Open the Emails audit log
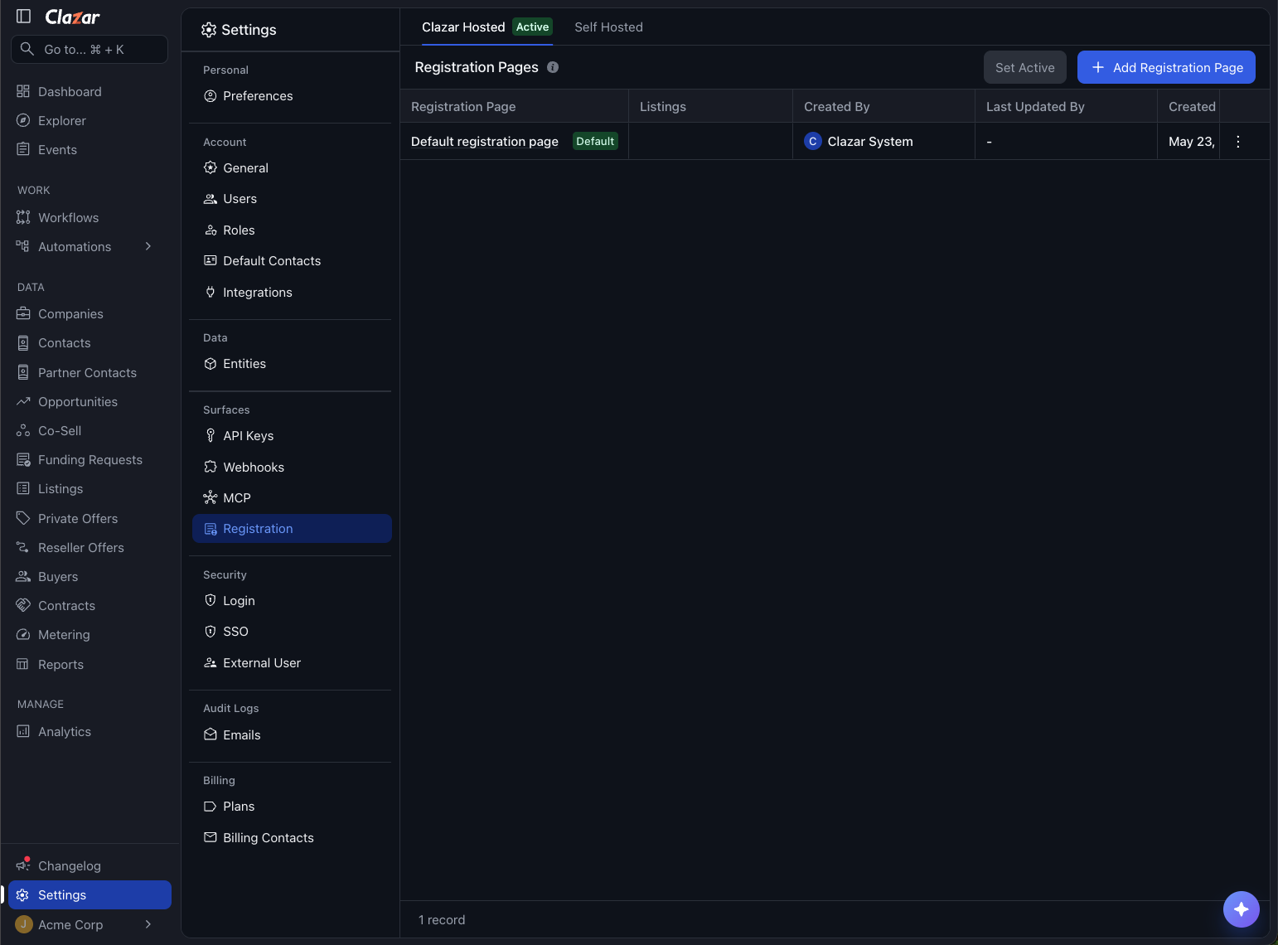Viewport: 1278px width, 945px height. click(x=292, y=735)
